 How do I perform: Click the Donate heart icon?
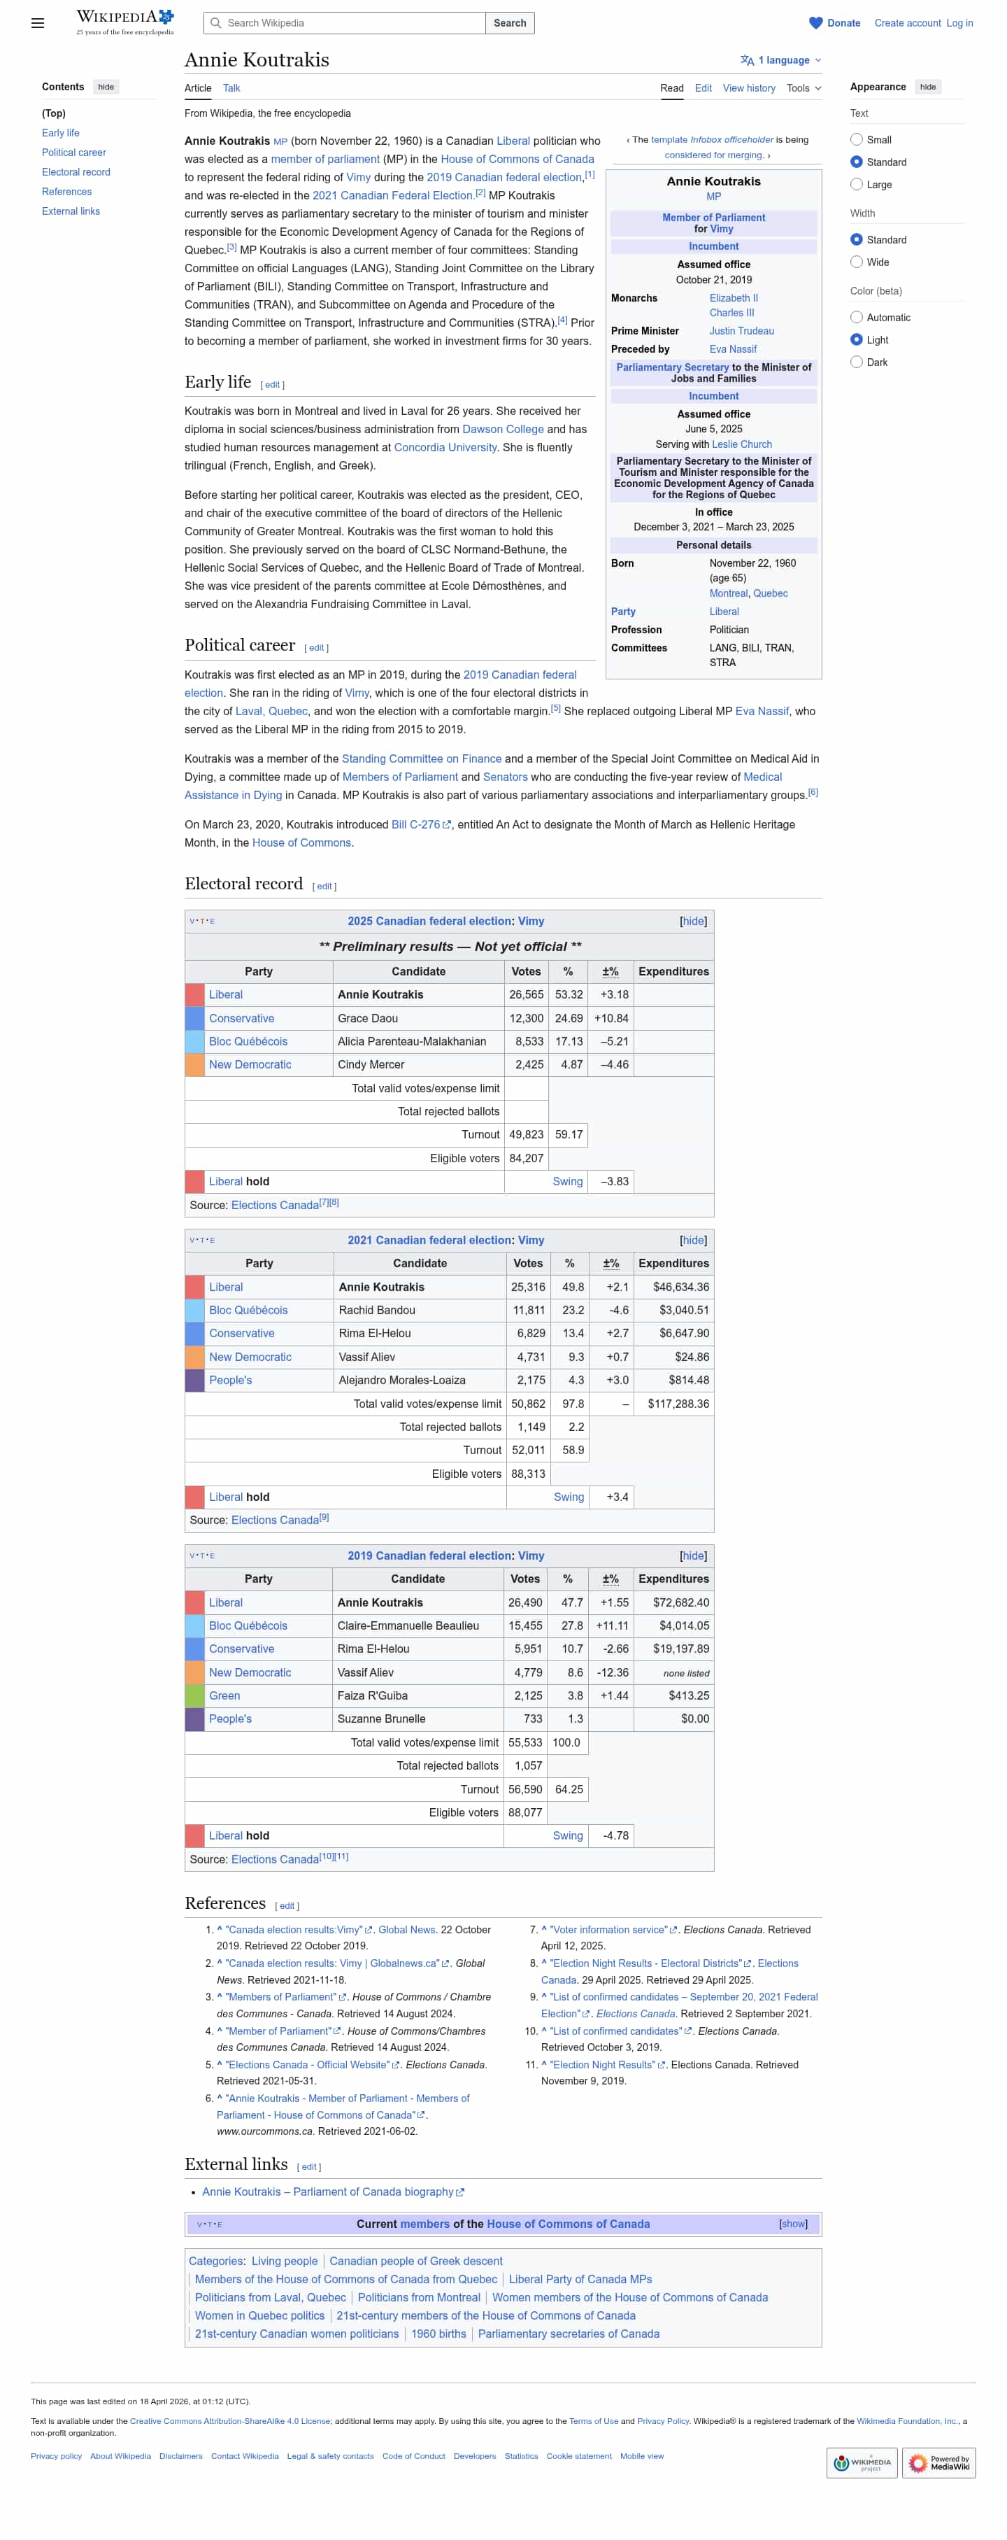tap(815, 22)
